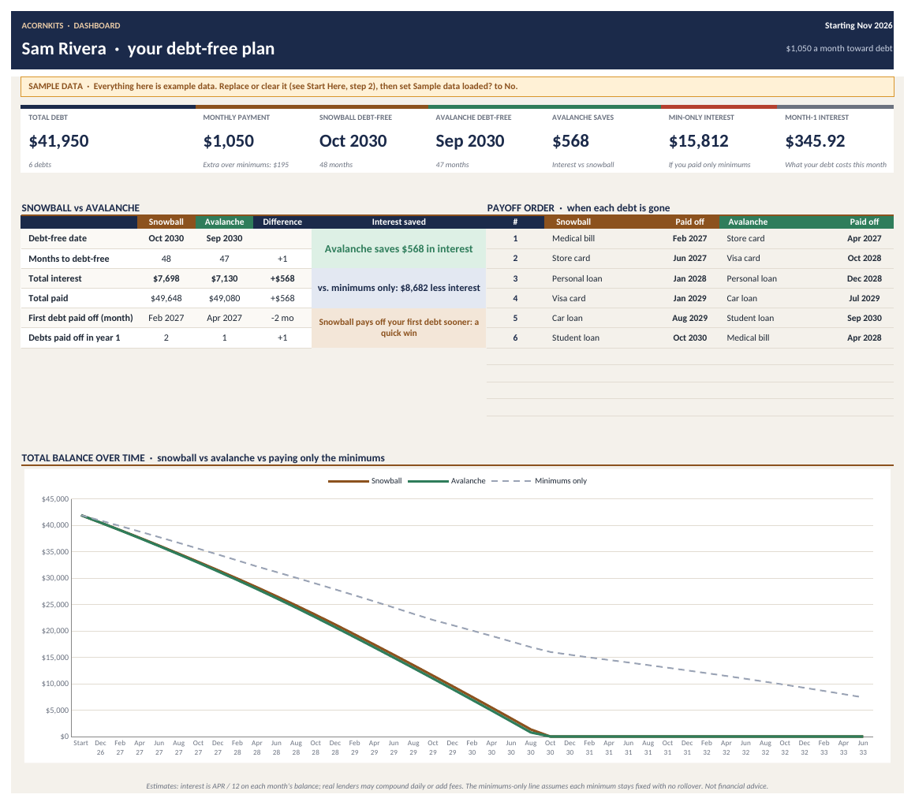Image resolution: width=915 pixels, height=802 pixels.
Task: Click Medical bill in the snowball payoff column
Action: tap(573, 239)
